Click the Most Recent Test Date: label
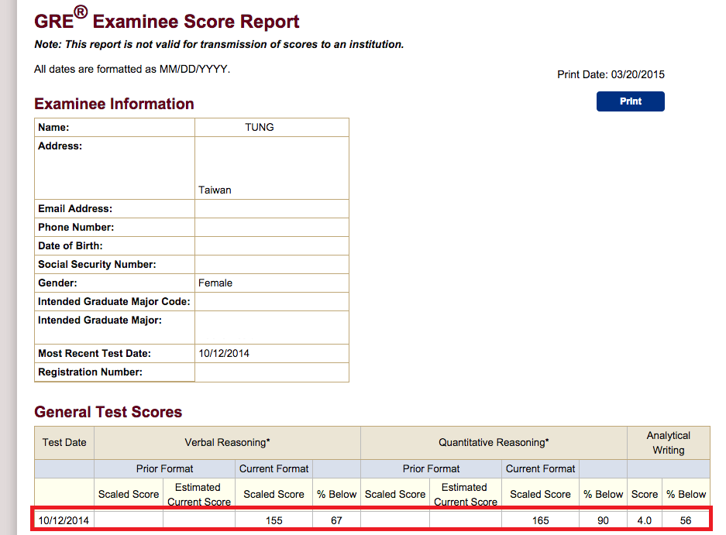The height and width of the screenshot is (535, 726). point(95,354)
